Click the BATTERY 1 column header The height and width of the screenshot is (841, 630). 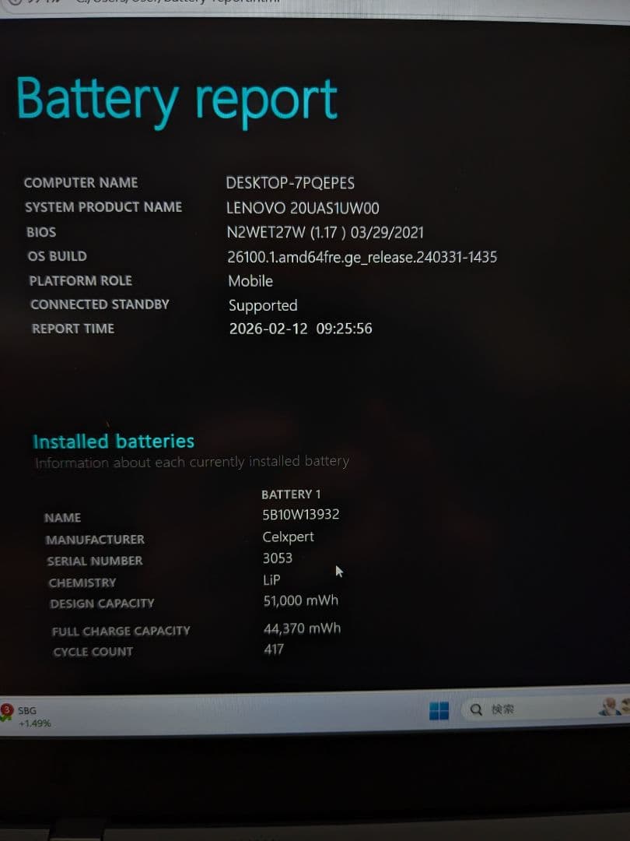pyautogui.click(x=291, y=494)
